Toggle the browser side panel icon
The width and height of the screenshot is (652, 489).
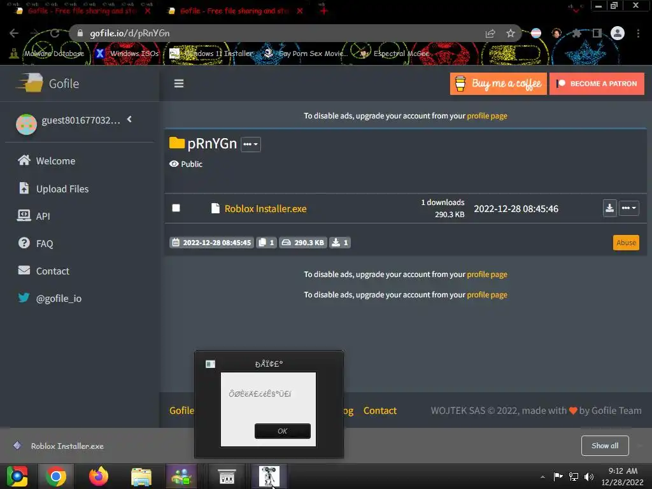pyautogui.click(x=597, y=33)
